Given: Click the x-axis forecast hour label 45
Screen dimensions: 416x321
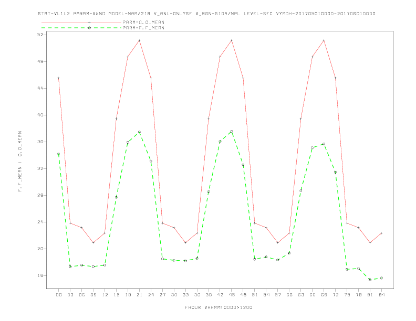Looking at the screenshot, I should 232,295.
